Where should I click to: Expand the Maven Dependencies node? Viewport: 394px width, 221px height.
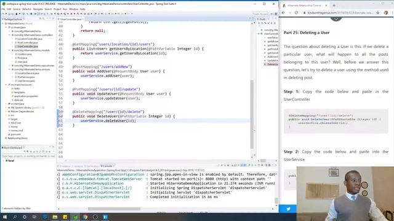[x=6, y=111]
